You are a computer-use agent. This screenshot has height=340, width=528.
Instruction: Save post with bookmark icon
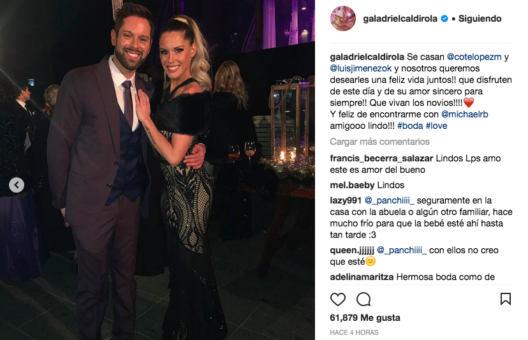click(x=506, y=299)
